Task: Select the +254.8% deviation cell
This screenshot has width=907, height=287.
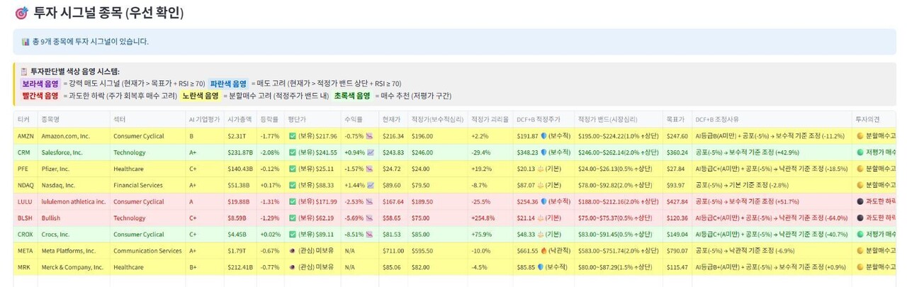Action: [490, 218]
